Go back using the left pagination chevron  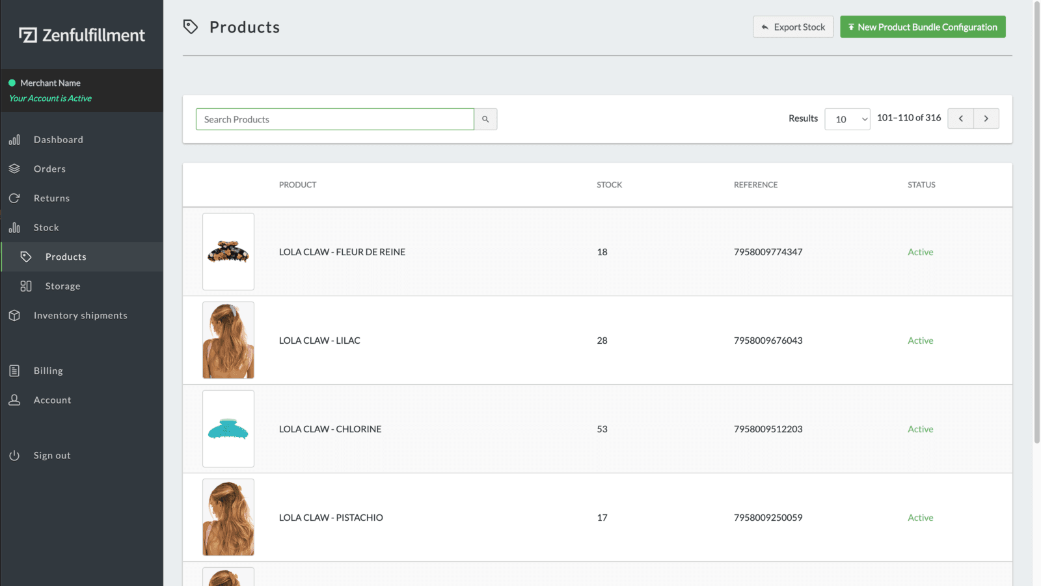[961, 119]
